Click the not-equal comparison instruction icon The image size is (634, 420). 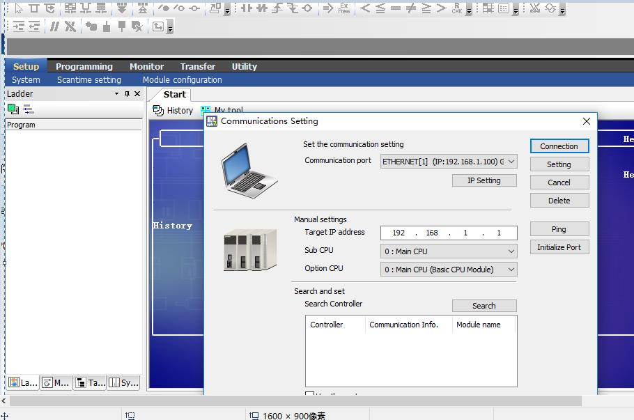point(411,8)
